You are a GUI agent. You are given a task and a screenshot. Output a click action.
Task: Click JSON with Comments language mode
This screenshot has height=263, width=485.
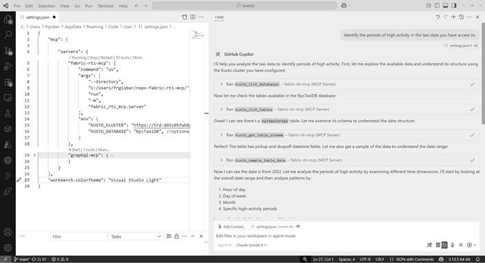[x=412, y=260]
